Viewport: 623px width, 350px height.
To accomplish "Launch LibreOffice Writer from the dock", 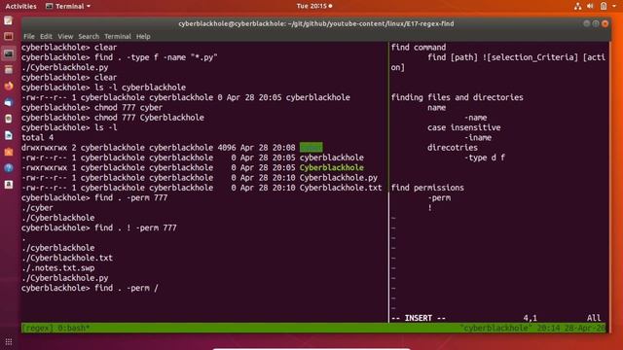I will pos(9,135).
